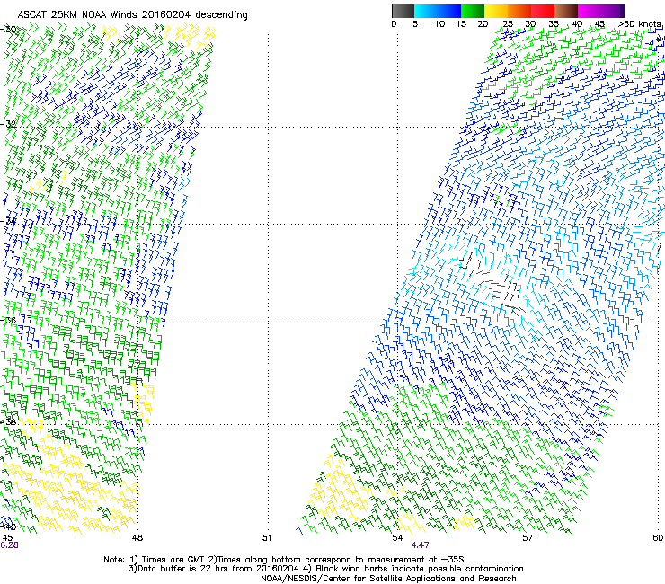Pick the brown 35-40 knots legend swatch

click(566, 11)
